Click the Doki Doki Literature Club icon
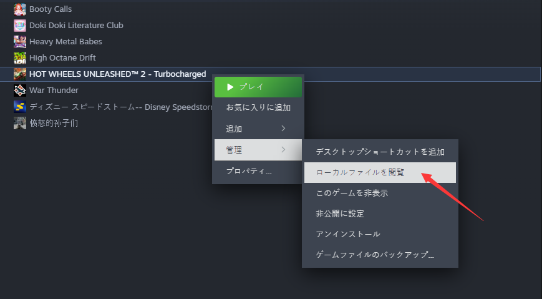542x299 pixels. tap(20, 26)
